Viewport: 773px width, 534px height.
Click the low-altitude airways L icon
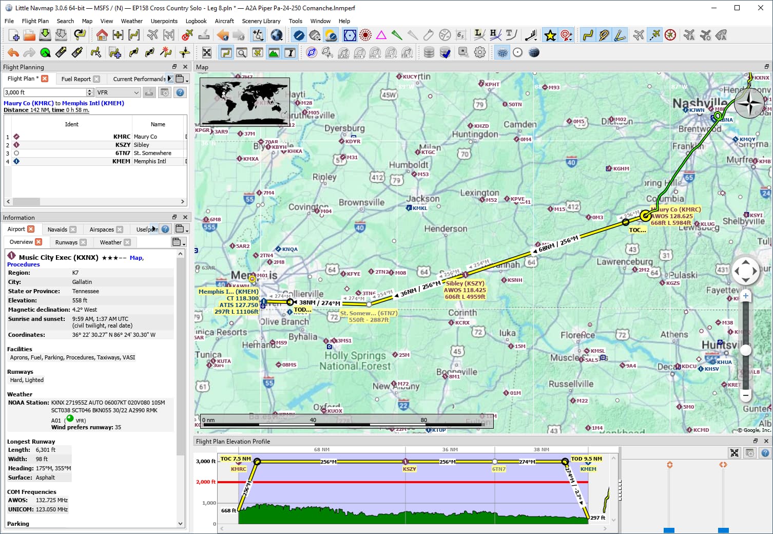tap(479, 35)
